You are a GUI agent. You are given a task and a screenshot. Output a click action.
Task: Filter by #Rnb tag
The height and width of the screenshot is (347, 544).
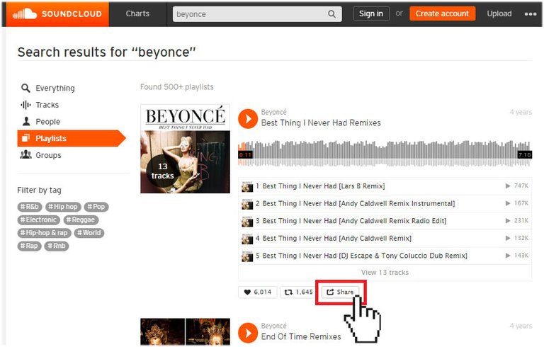coord(57,246)
